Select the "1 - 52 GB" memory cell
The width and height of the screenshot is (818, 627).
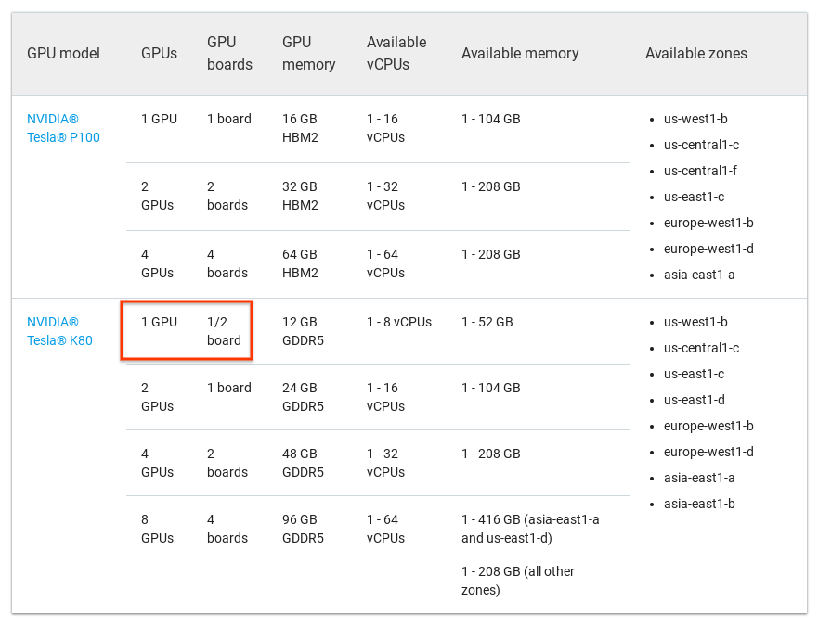click(487, 322)
